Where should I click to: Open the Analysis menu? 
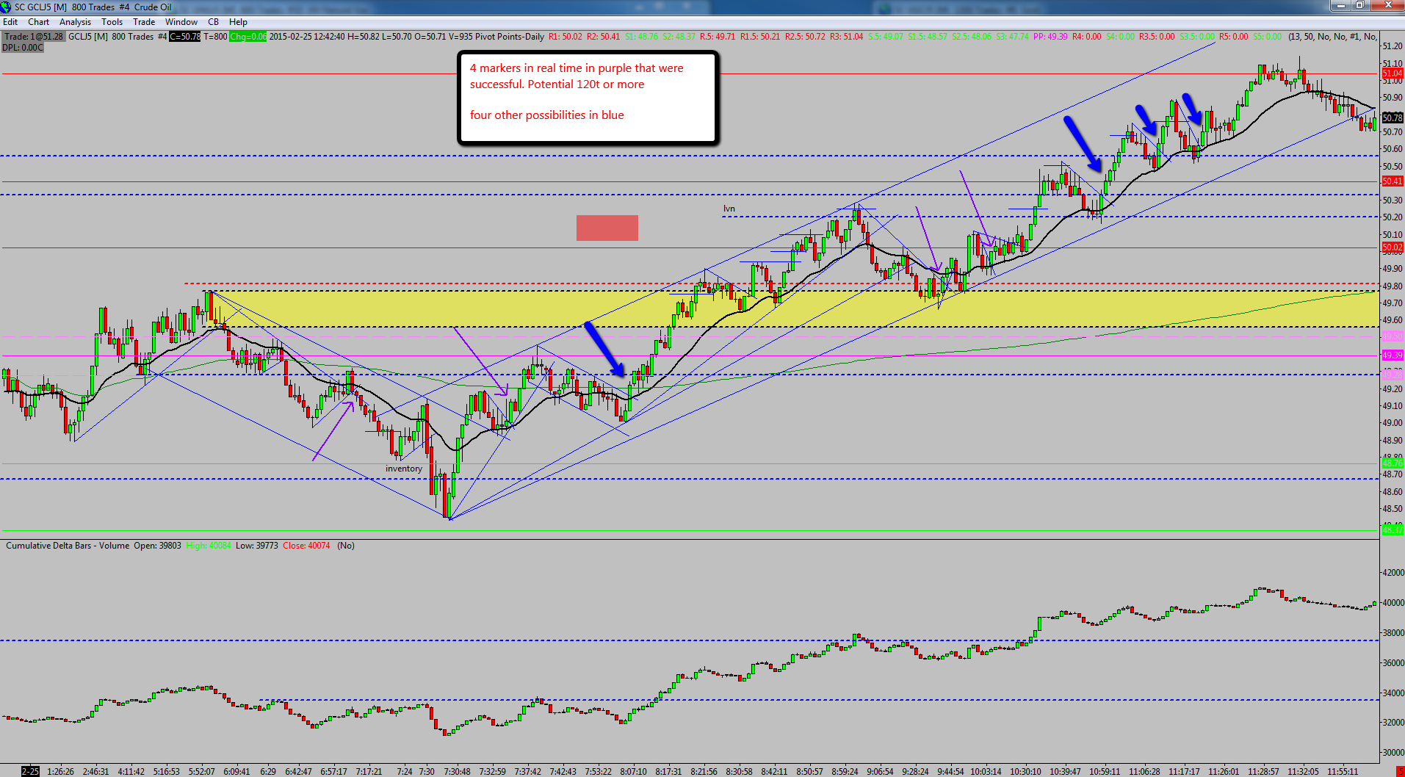[x=75, y=22]
